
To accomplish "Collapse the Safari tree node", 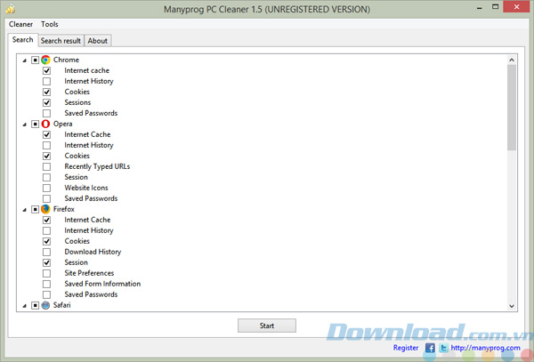I will tap(25, 306).
